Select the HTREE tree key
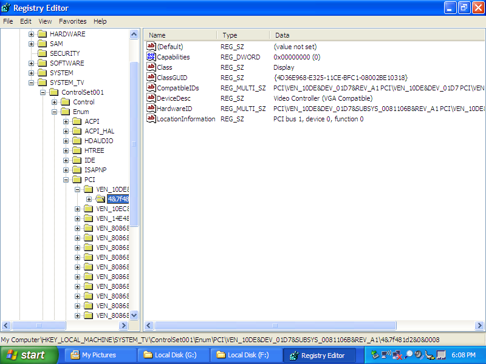The image size is (486, 364). click(94, 150)
